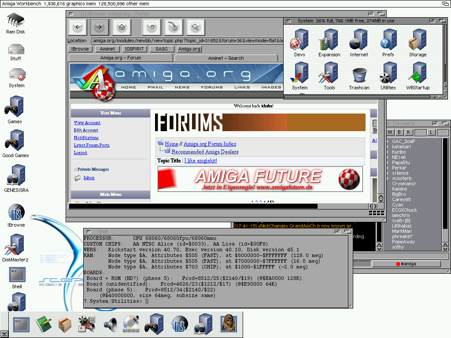The width and height of the screenshot is (451, 338).
Task: Open the Latest Forum Posts link
Action: (x=92, y=145)
